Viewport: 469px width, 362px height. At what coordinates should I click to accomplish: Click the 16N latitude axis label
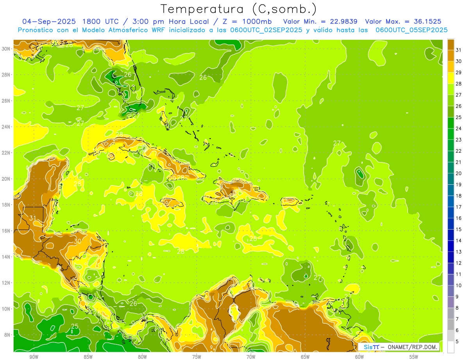(6, 231)
